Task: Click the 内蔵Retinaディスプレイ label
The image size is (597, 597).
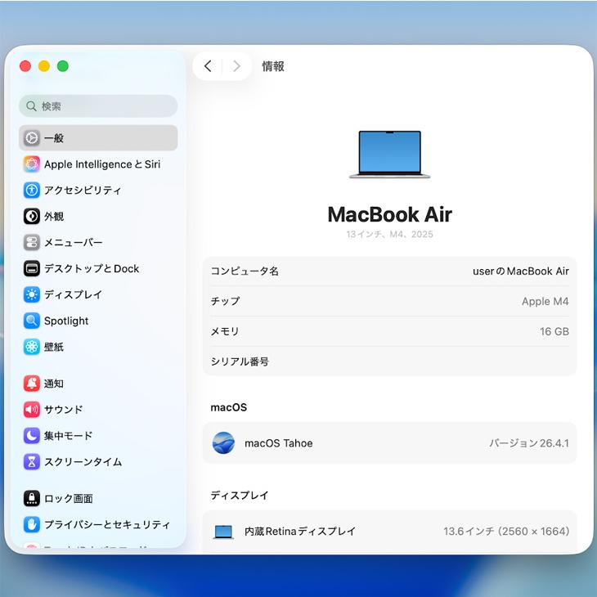Action: click(300, 531)
